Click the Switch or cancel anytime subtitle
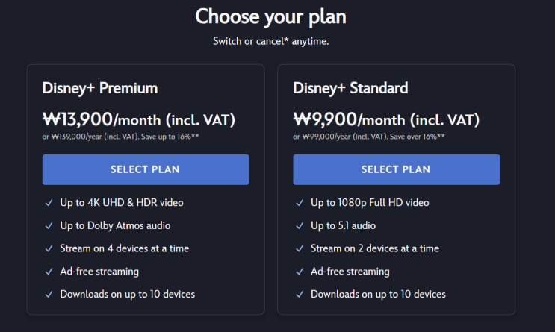555x332 pixels. pyautogui.click(x=270, y=41)
